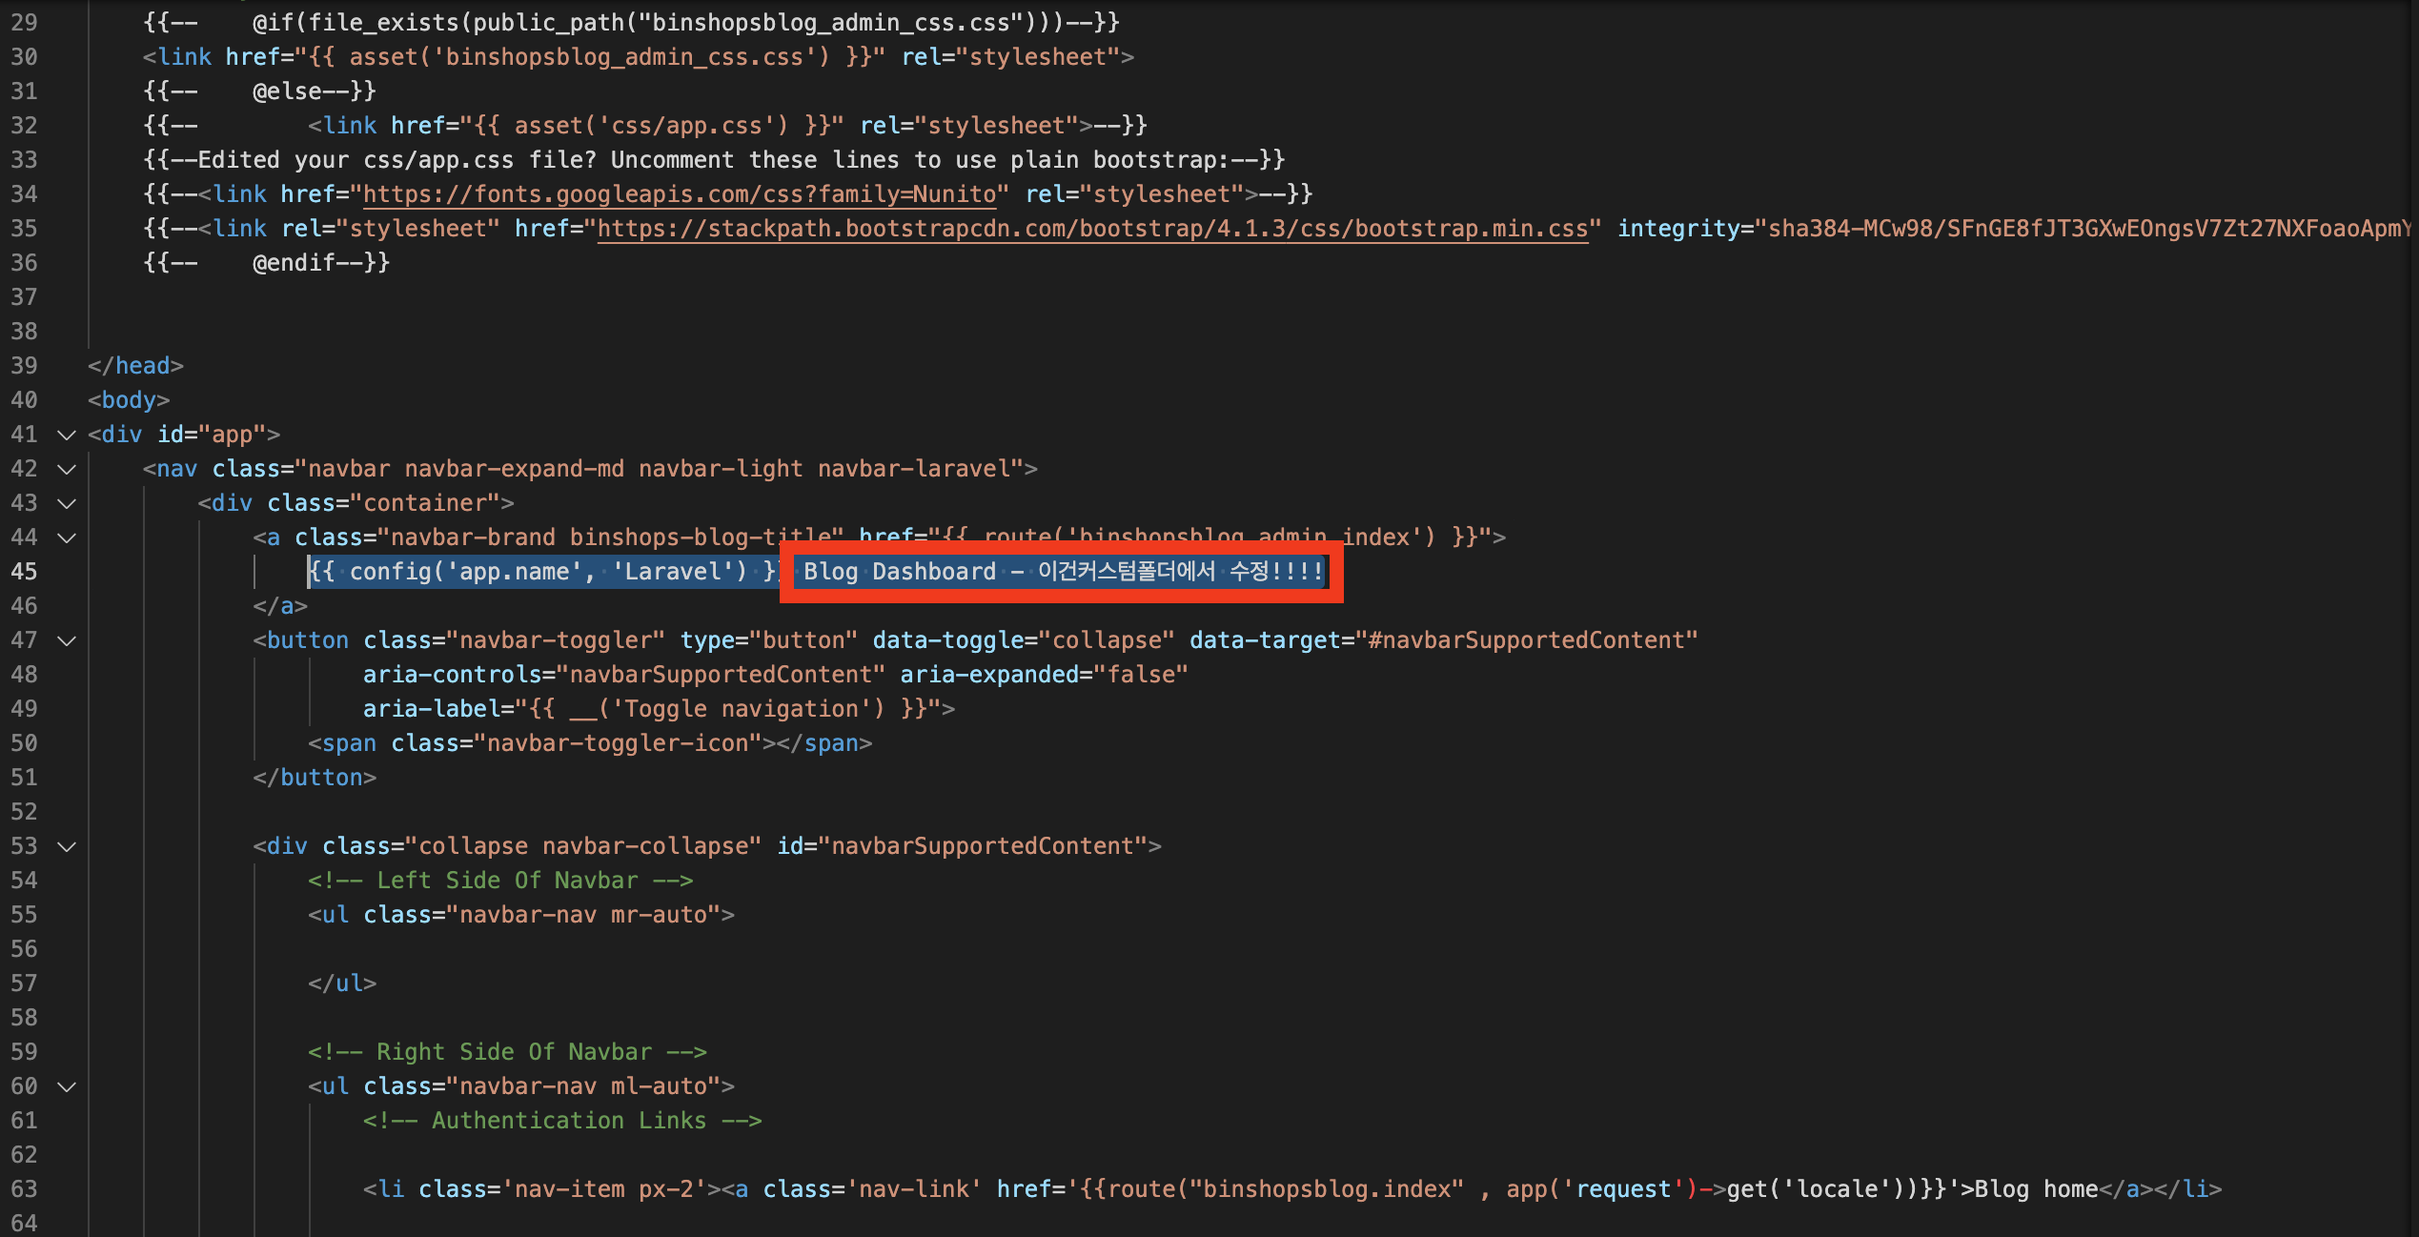Click line number 39 in gutter

coord(24,366)
